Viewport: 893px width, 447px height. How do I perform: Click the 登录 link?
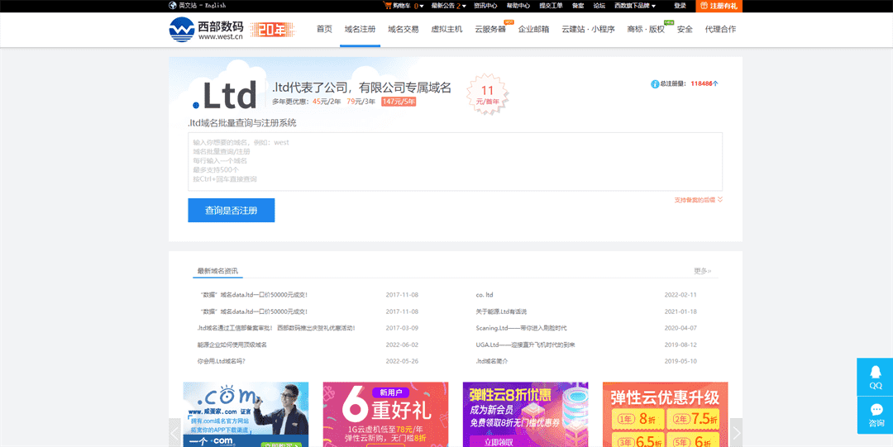click(680, 6)
